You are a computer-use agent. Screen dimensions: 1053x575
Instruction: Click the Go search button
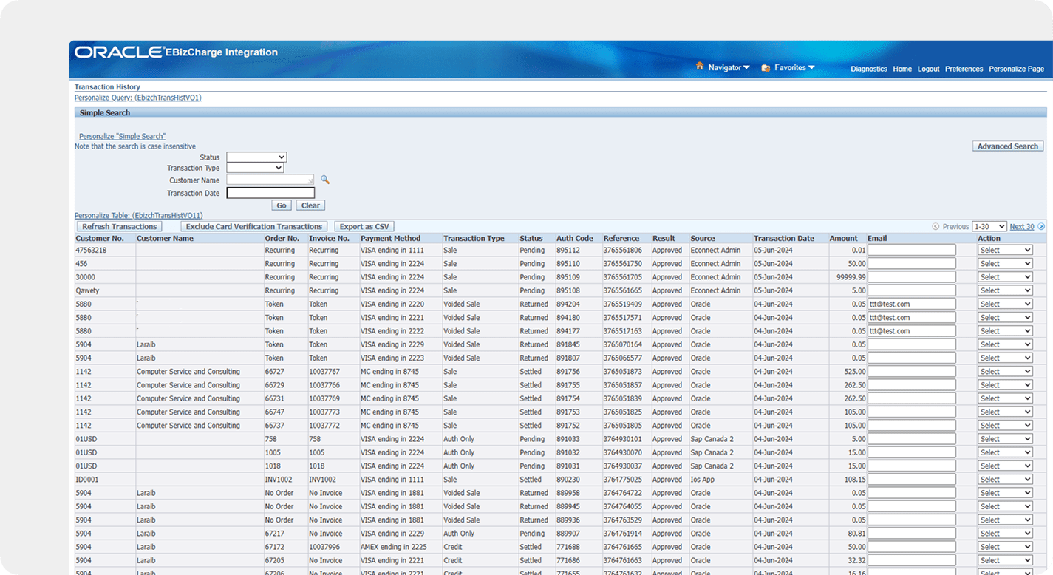coord(282,205)
